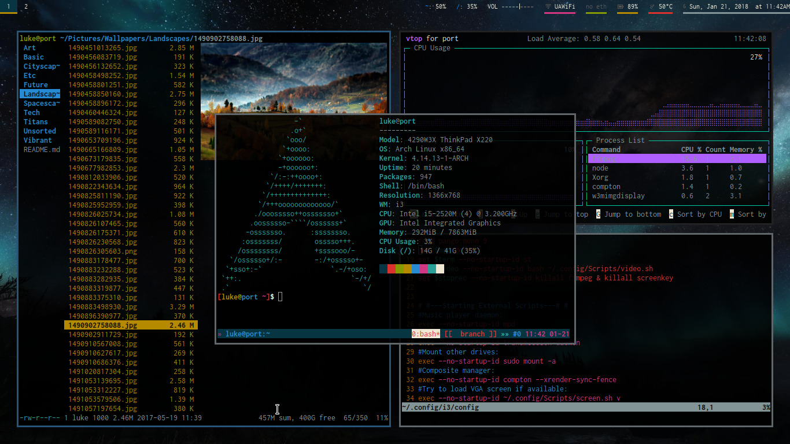This screenshot has height=444, width=790.
Task: Click the temperature icon showing 50°C
Action: (x=652, y=7)
